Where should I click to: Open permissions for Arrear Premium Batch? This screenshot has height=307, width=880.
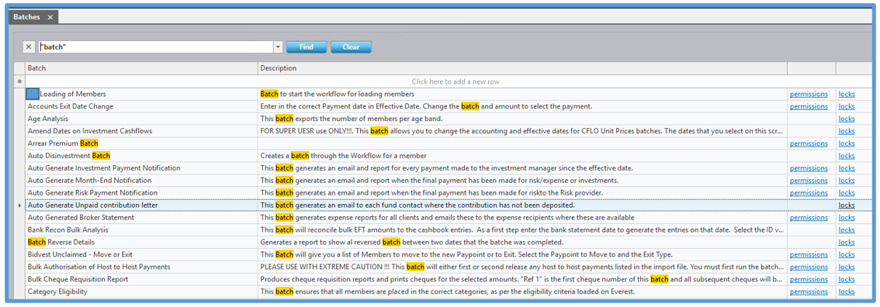809,143
